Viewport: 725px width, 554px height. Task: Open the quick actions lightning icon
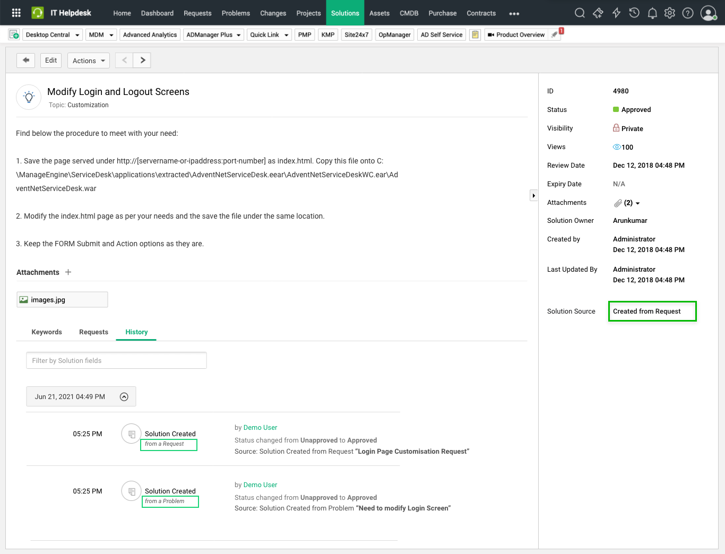(616, 13)
